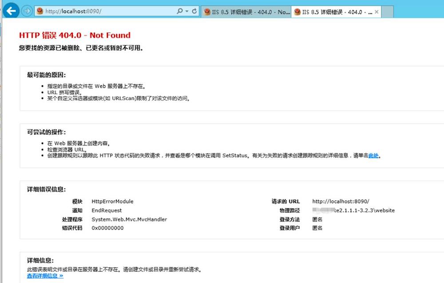Click the HTTP 错误 404.0 - Not Found heading
This screenshot has height=283, width=444.
75,35
